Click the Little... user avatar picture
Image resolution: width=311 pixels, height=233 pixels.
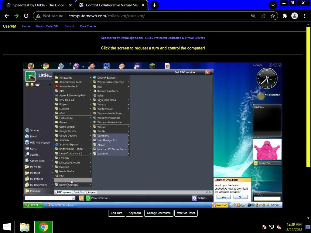(x=30, y=76)
